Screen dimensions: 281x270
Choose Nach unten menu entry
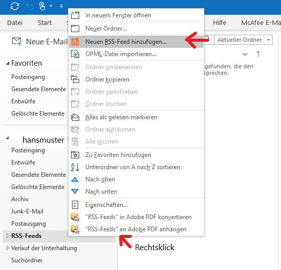click(136, 192)
